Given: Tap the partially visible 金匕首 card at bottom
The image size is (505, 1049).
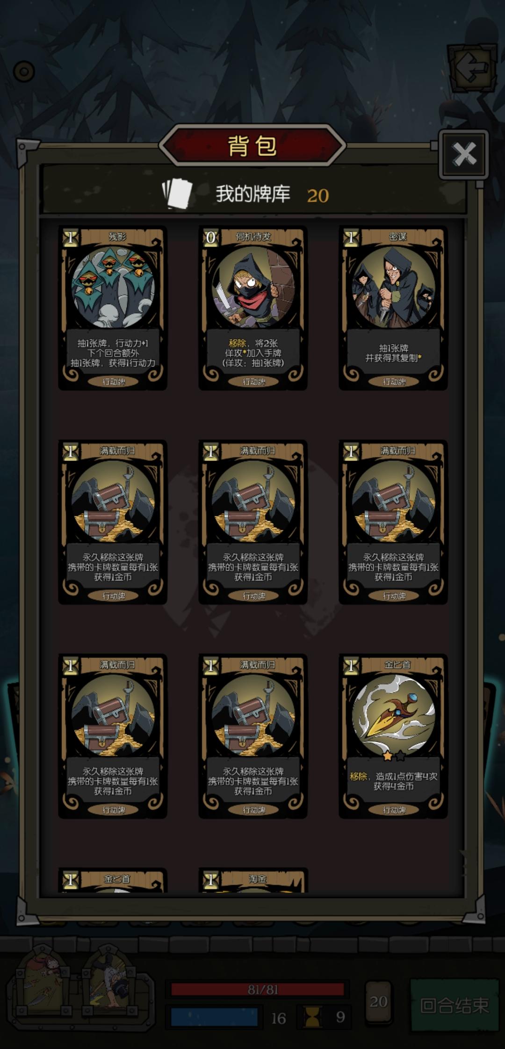Looking at the screenshot, I should click(x=113, y=880).
